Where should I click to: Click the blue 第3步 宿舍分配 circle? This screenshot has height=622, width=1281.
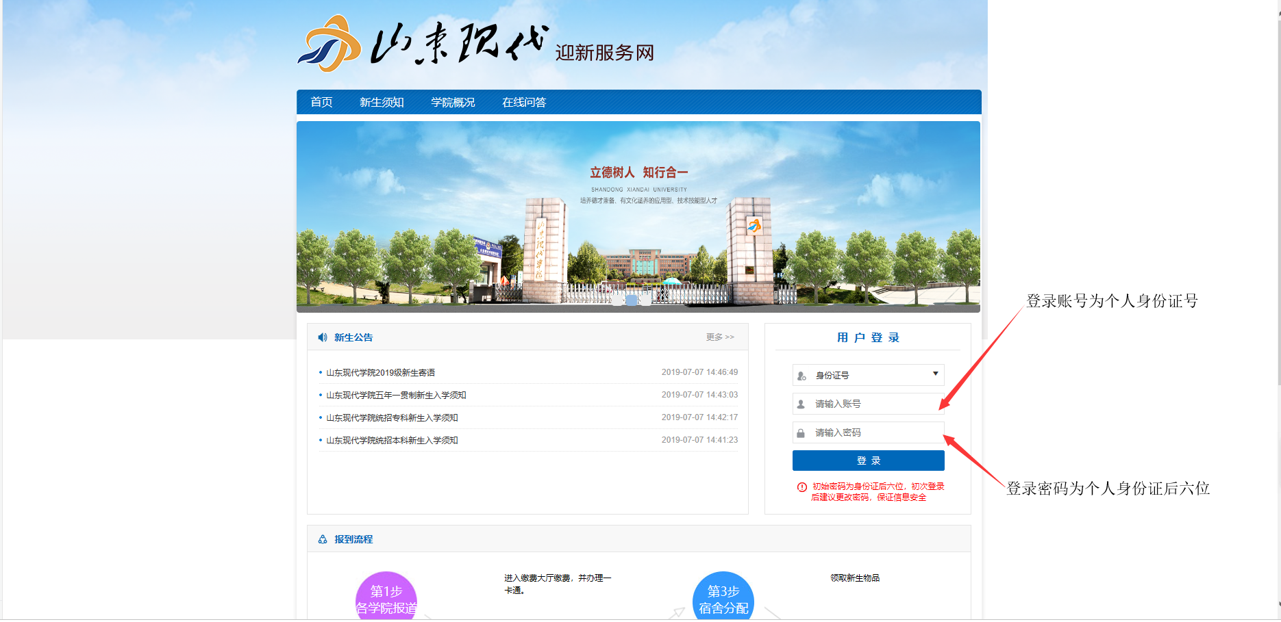click(723, 598)
